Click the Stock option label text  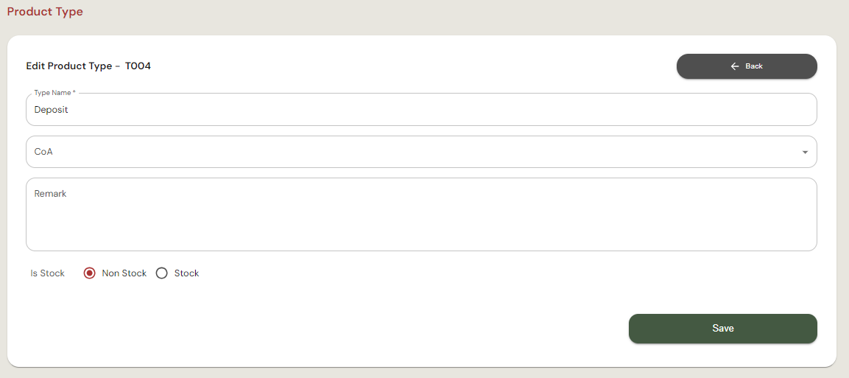point(186,273)
